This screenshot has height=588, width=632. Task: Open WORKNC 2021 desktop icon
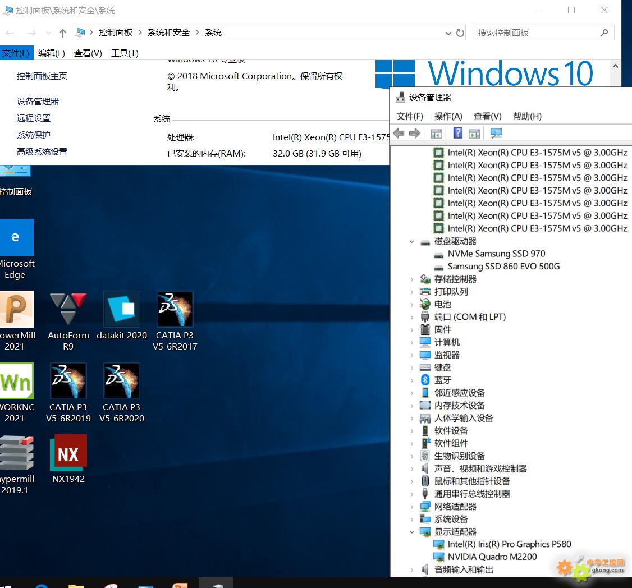[17, 393]
